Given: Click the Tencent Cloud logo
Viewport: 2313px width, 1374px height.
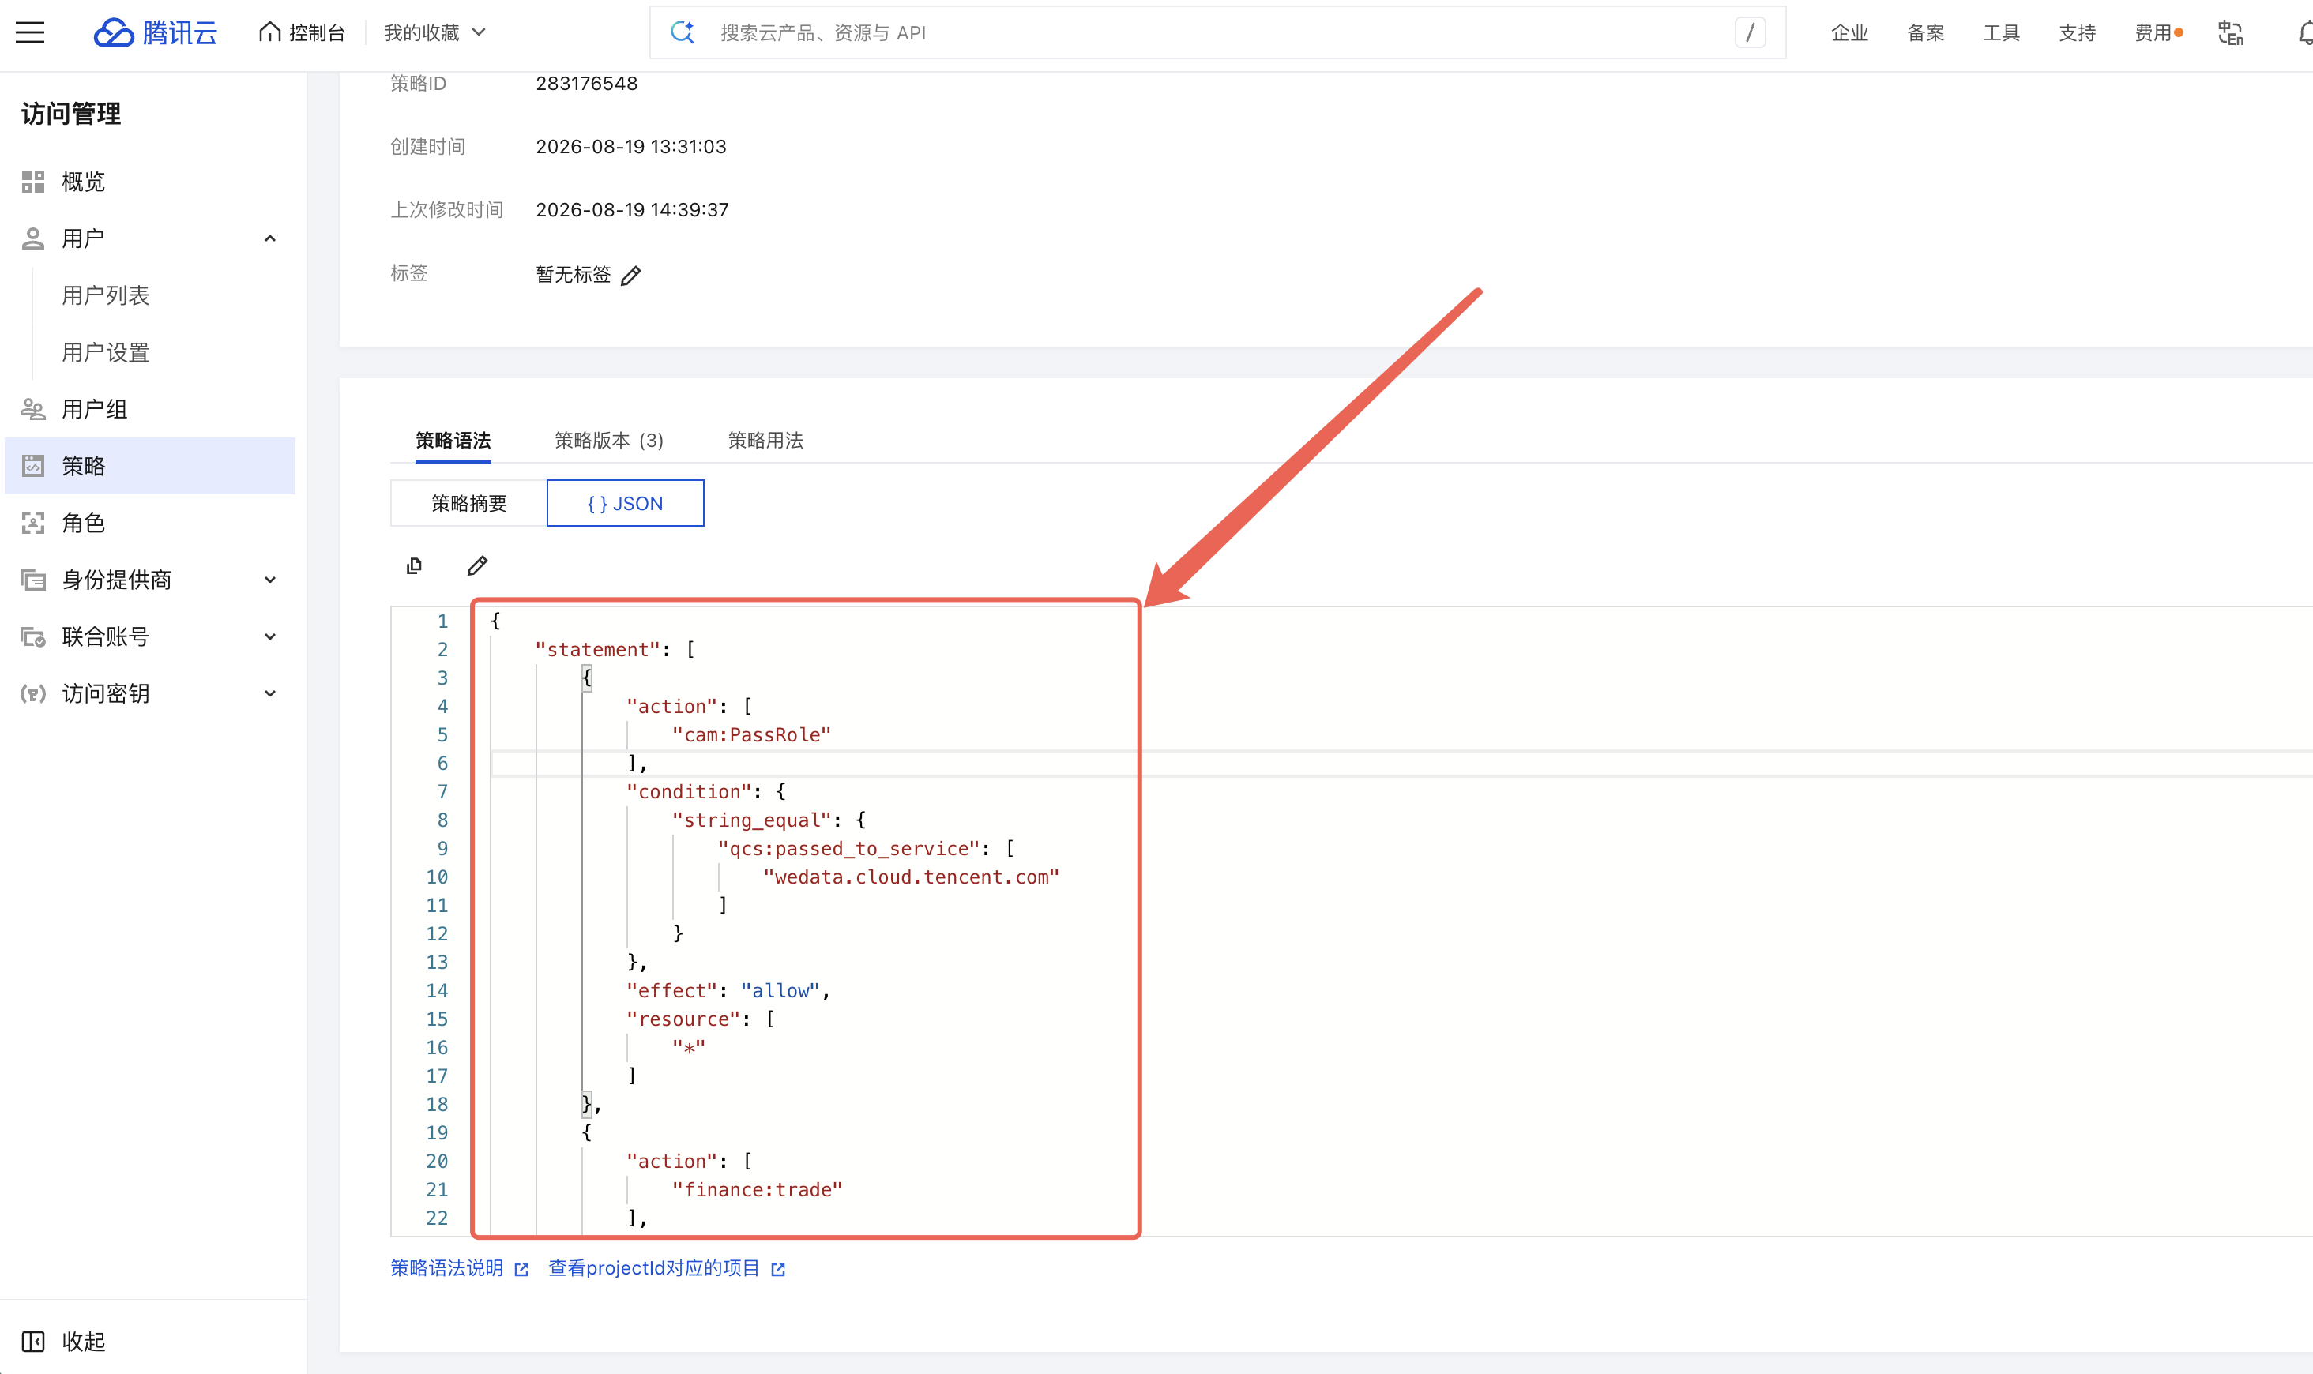Looking at the screenshot, I should pos(156,32).
